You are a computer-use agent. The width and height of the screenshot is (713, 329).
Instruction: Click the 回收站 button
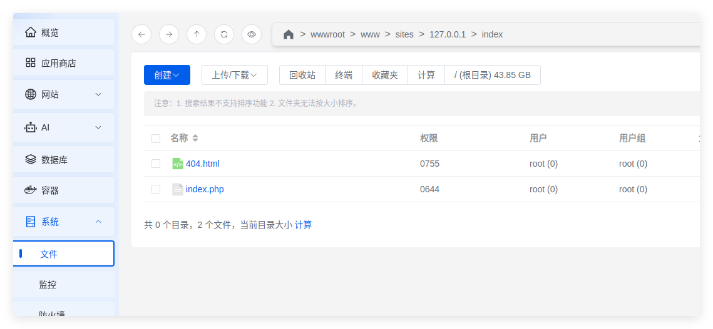302,75
